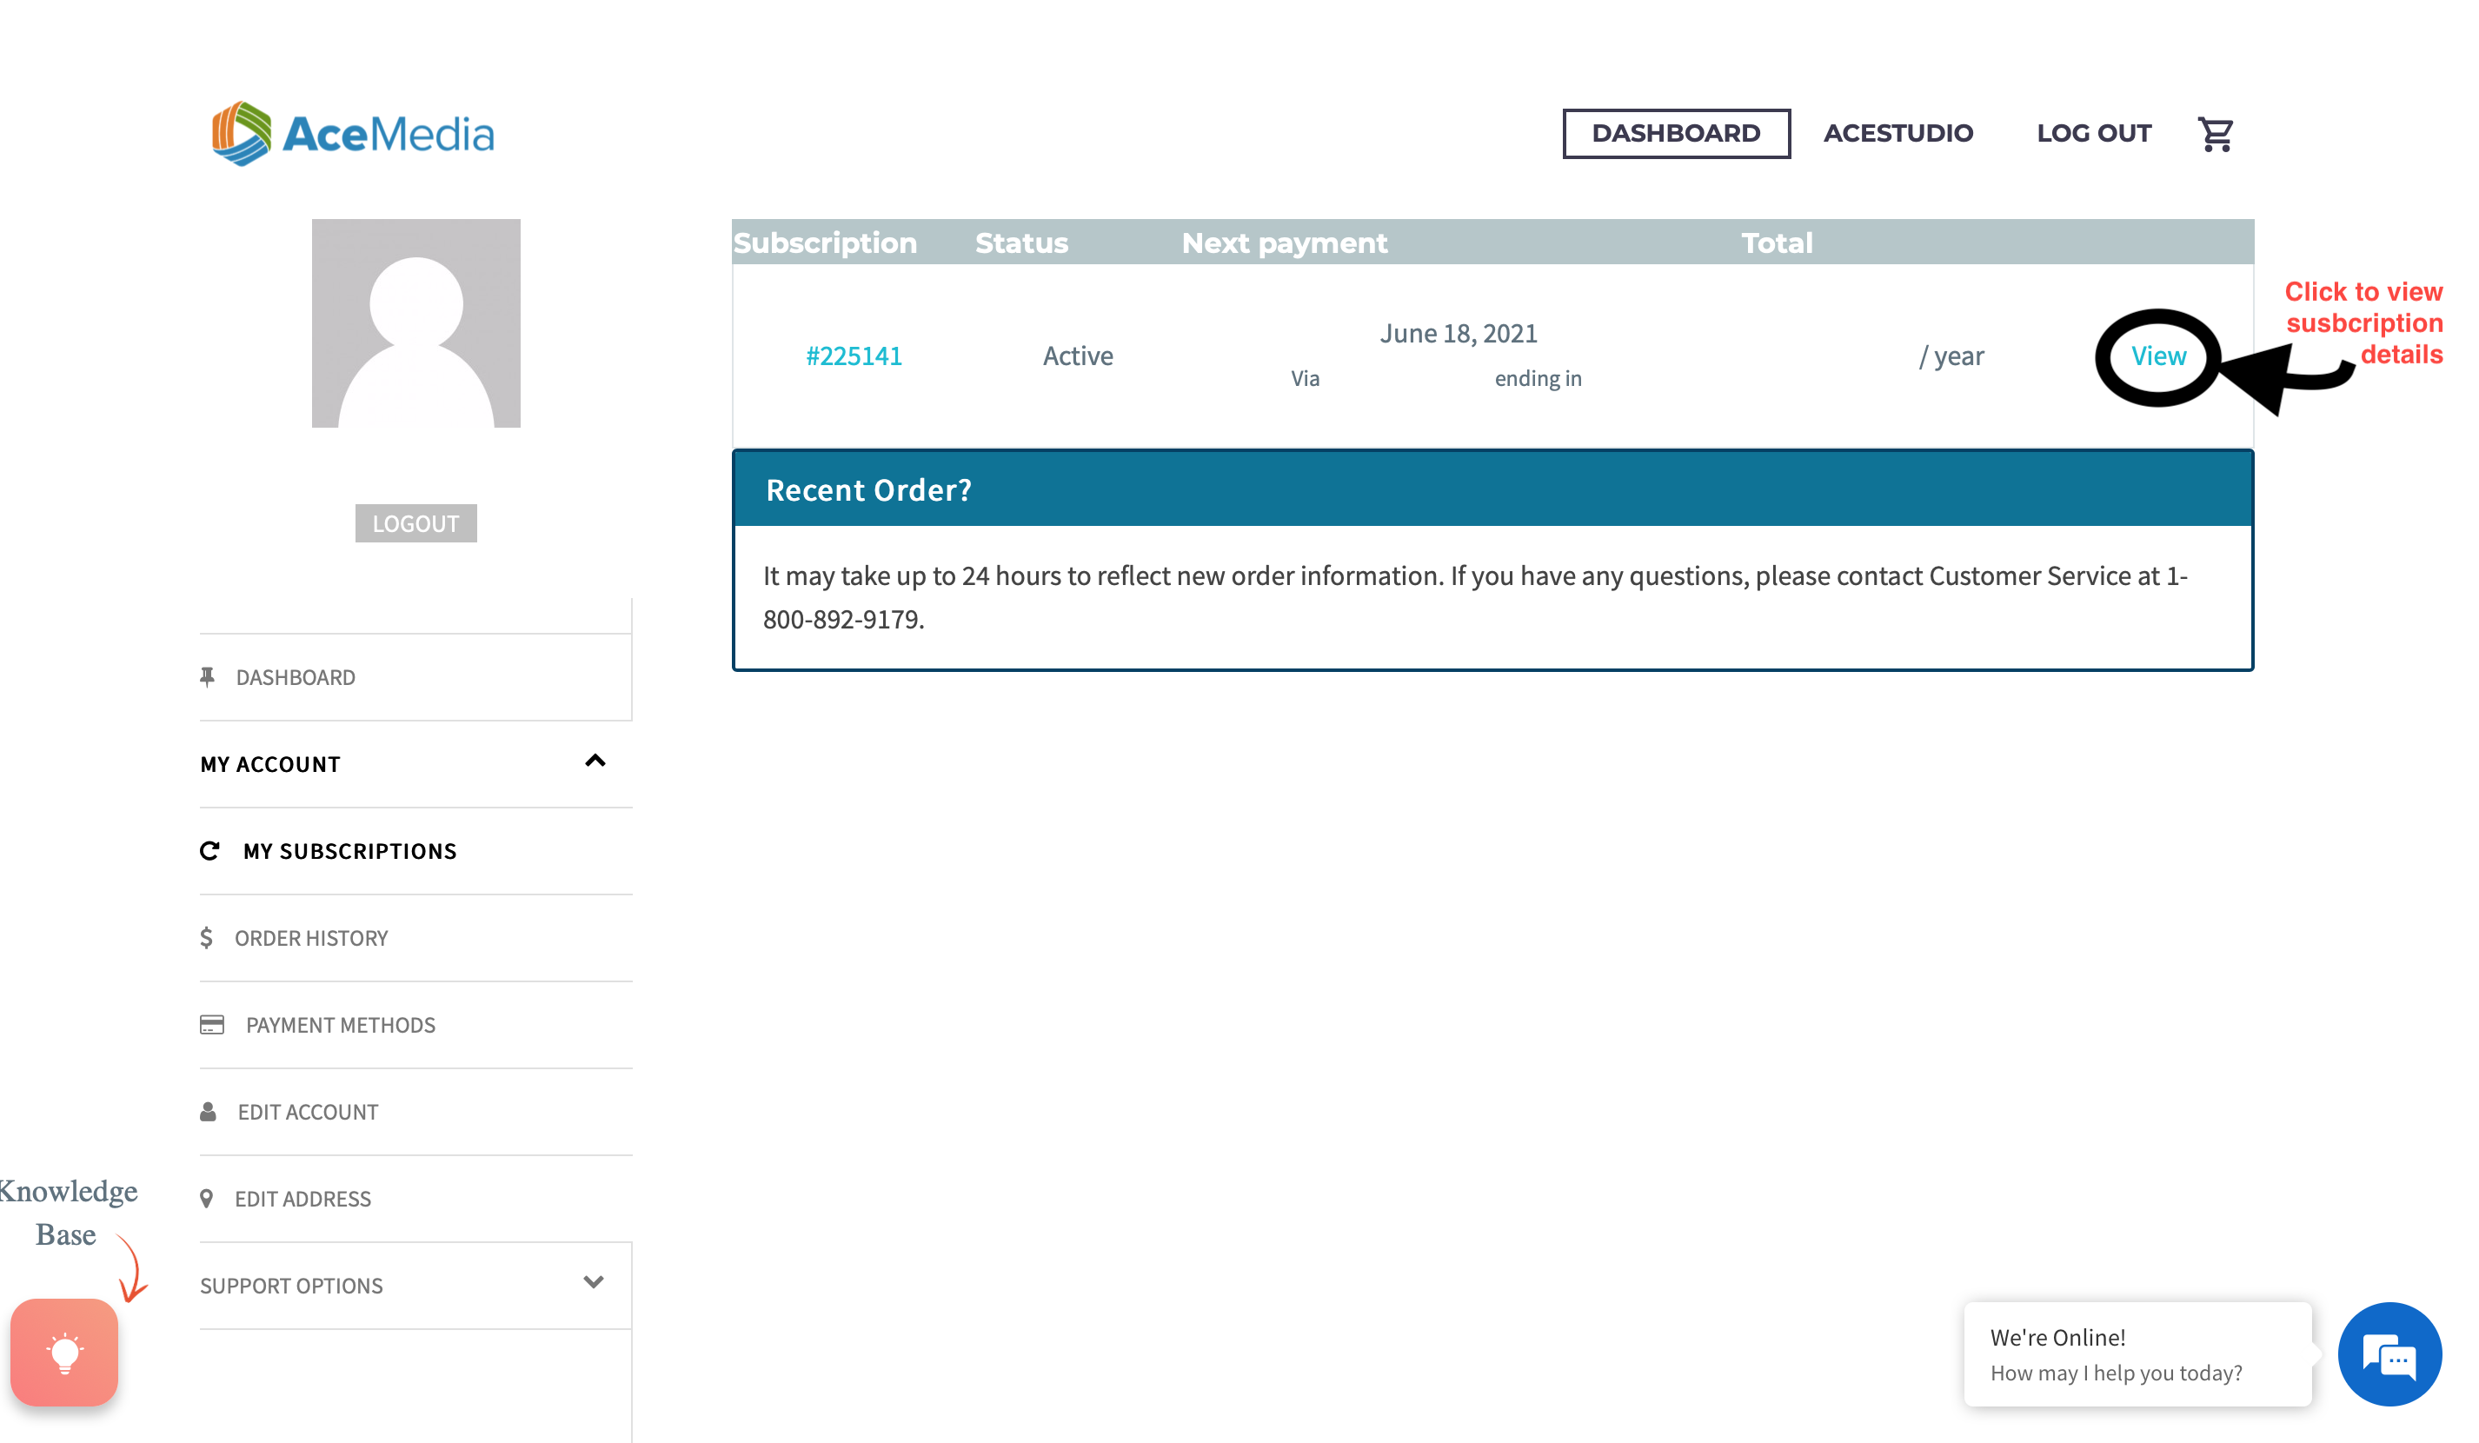The width and height of the screenshot is (2479, 1443).
Task: Click the pin icon beside Dashboard
Action: 208,677
